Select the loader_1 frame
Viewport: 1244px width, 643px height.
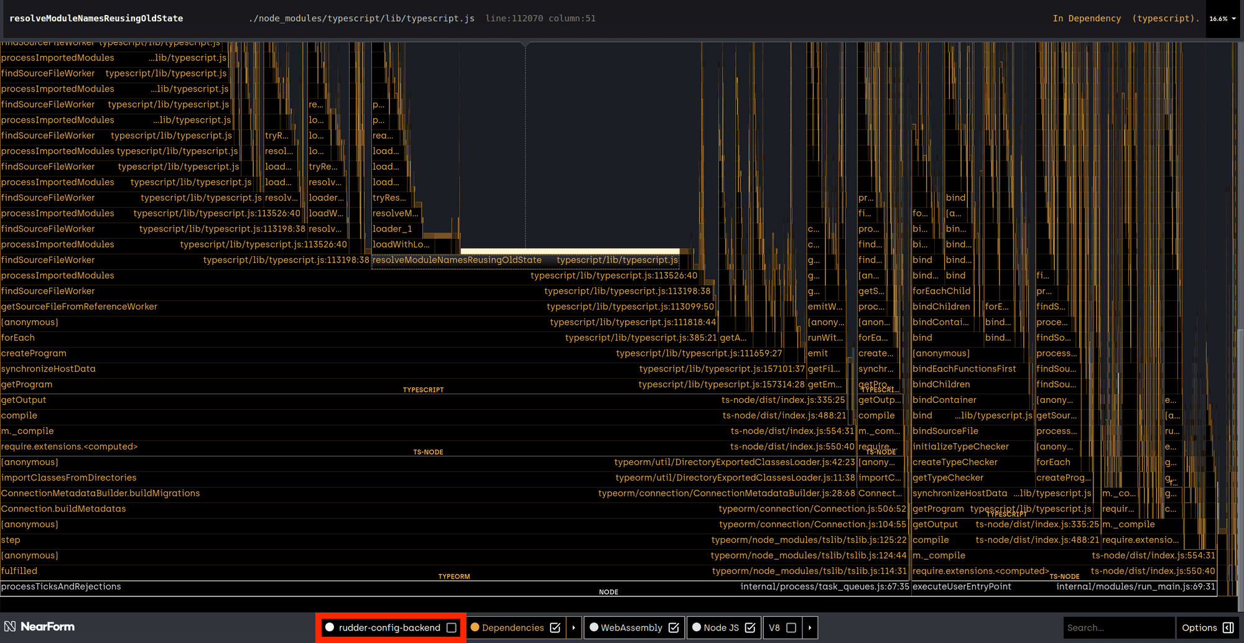(x=397, y=229)
